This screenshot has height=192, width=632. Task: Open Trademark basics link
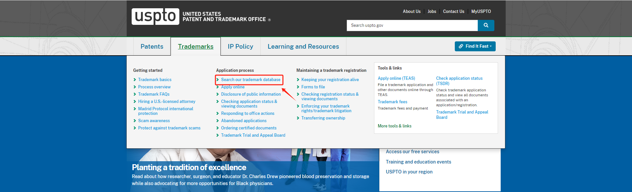click(155, 80)
